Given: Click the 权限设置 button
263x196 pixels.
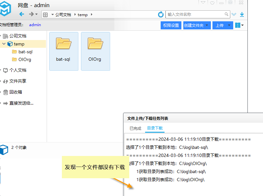Looking at the screenshot, I should (x=171, y=25).
